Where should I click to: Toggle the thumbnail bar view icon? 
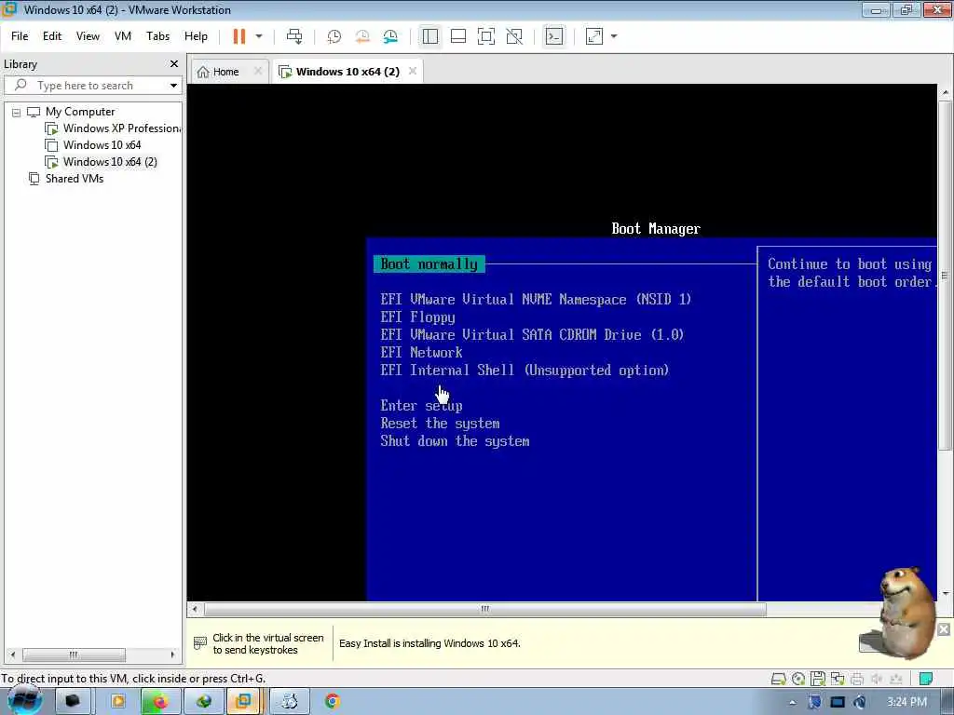[458, 36]
